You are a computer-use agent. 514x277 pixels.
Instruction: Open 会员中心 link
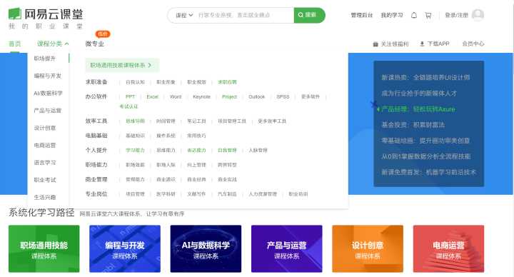coord(473,44)
